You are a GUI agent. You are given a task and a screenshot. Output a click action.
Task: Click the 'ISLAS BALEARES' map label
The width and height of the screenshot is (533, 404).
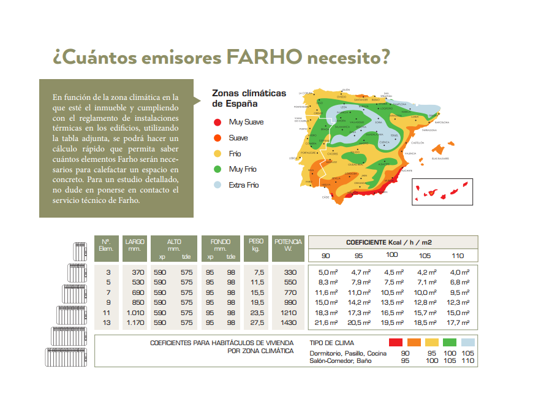tap(440, 159)
